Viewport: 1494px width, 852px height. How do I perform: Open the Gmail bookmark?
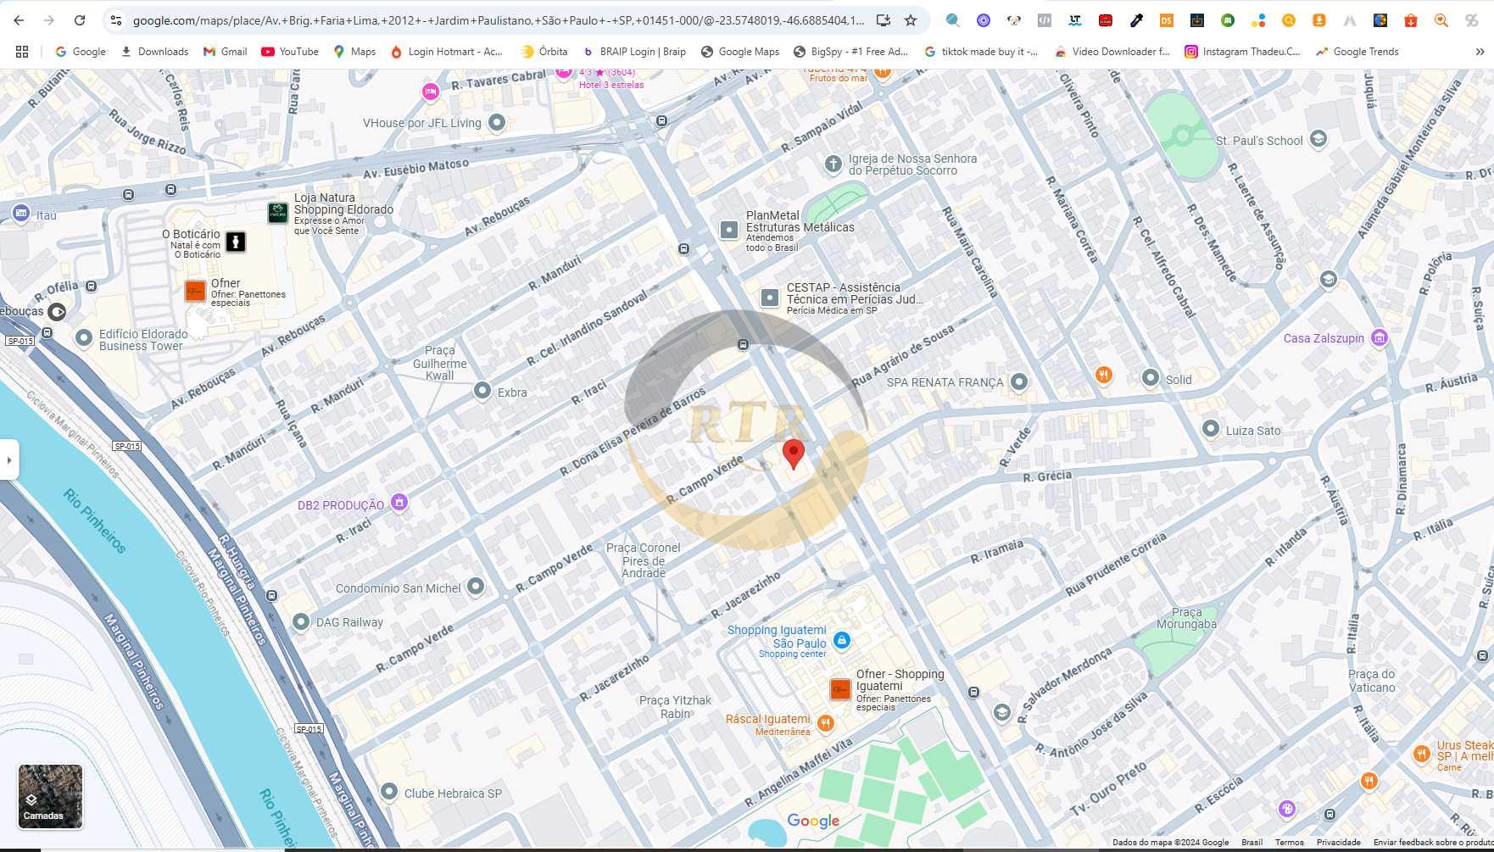pyautogui.click(x=225, y=52)
